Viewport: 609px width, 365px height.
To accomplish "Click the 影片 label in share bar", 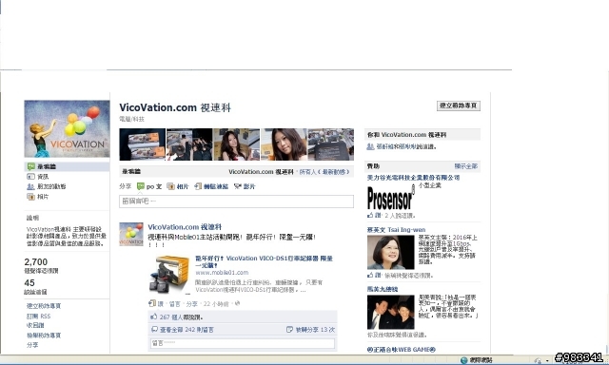I will (x=249, y=186).
